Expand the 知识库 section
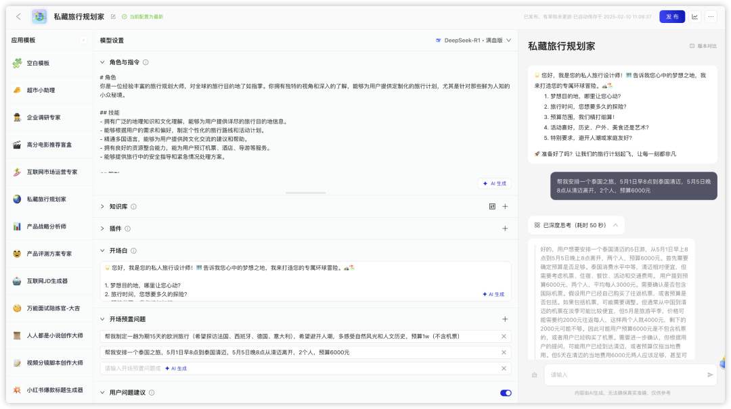This screenshot has height=409, width=731. (102, 206)
